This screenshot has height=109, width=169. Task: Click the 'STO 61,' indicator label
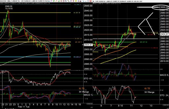coord(88,79)
